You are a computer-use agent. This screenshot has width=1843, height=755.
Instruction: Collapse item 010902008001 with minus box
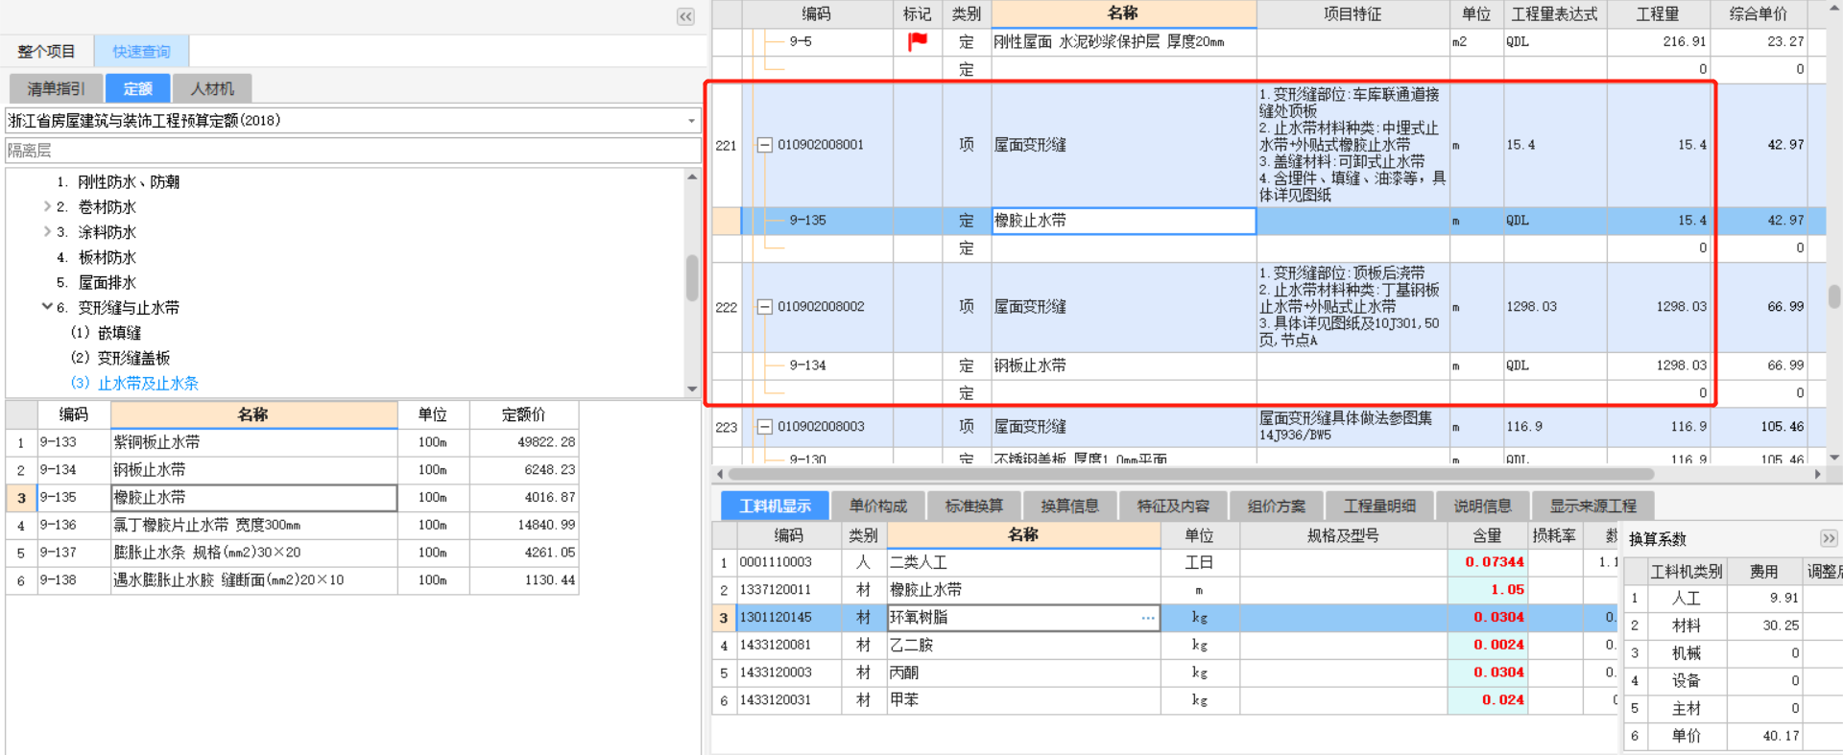[x=765, y=145]
